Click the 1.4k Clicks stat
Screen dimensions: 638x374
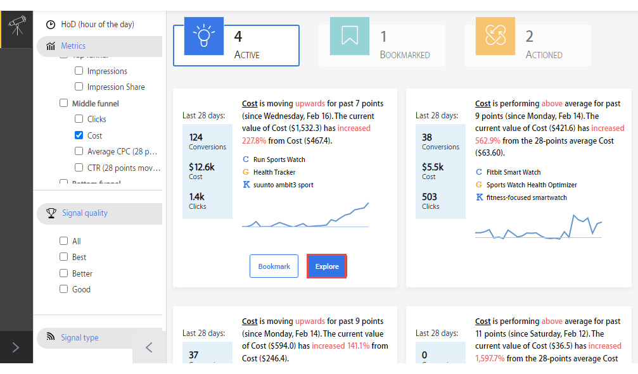(197, 201)
